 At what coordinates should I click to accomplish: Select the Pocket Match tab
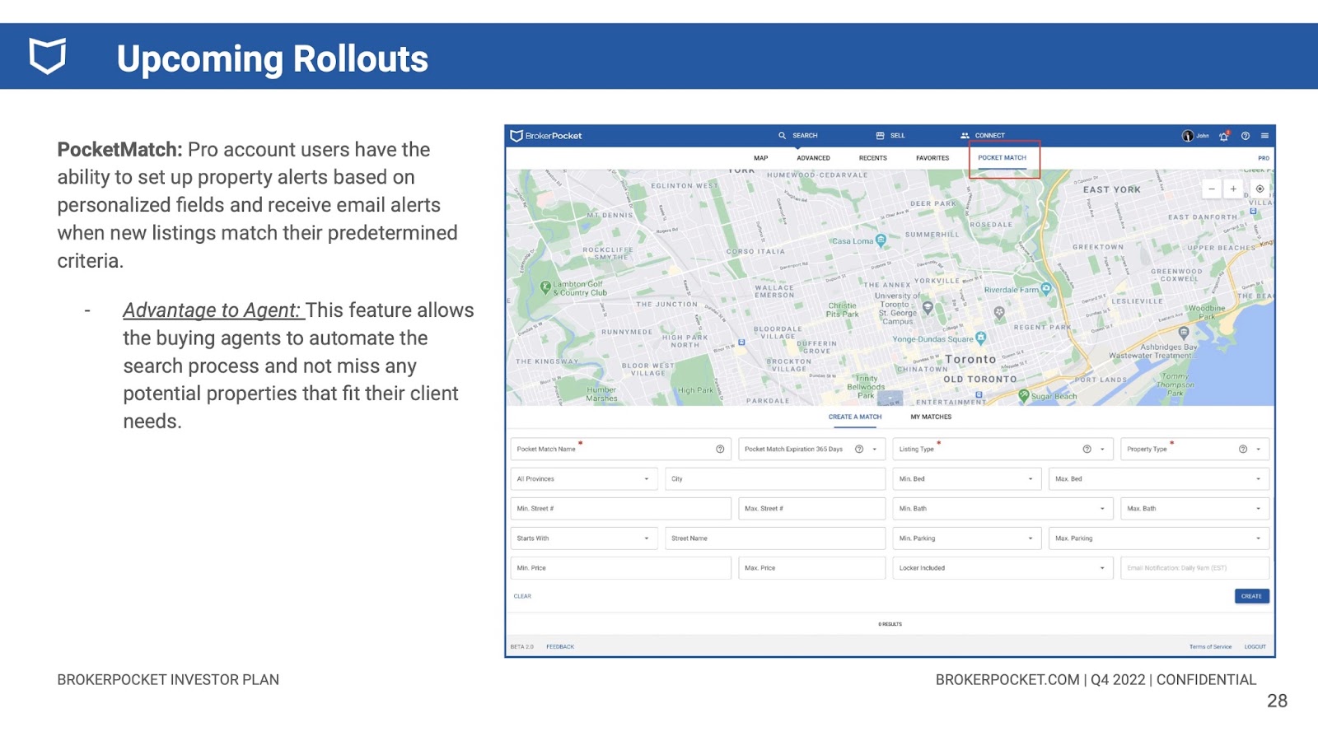(1003, 158)
